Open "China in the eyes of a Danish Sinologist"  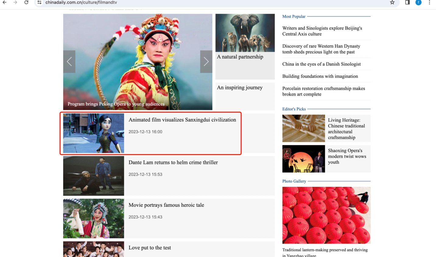(322, 64)
